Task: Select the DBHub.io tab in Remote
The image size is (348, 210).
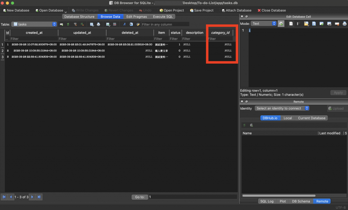Action: coord(270,118)
